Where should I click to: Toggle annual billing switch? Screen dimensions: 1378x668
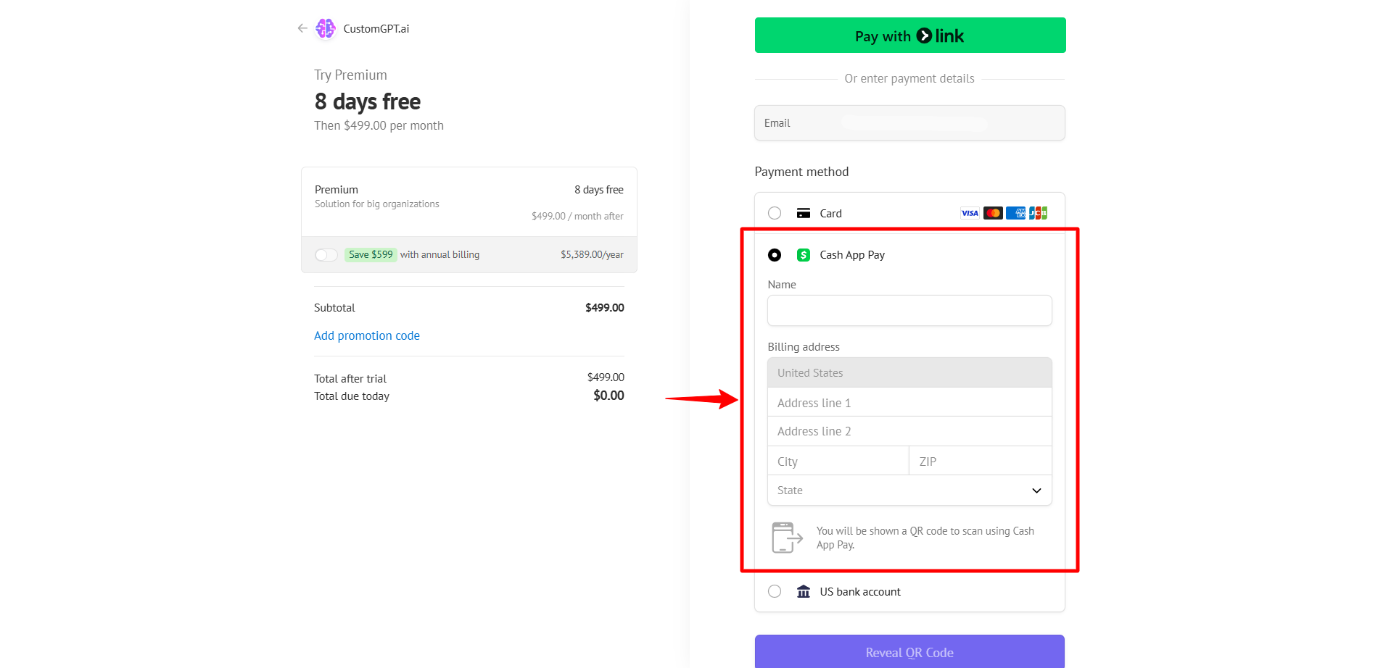[326, 255]
